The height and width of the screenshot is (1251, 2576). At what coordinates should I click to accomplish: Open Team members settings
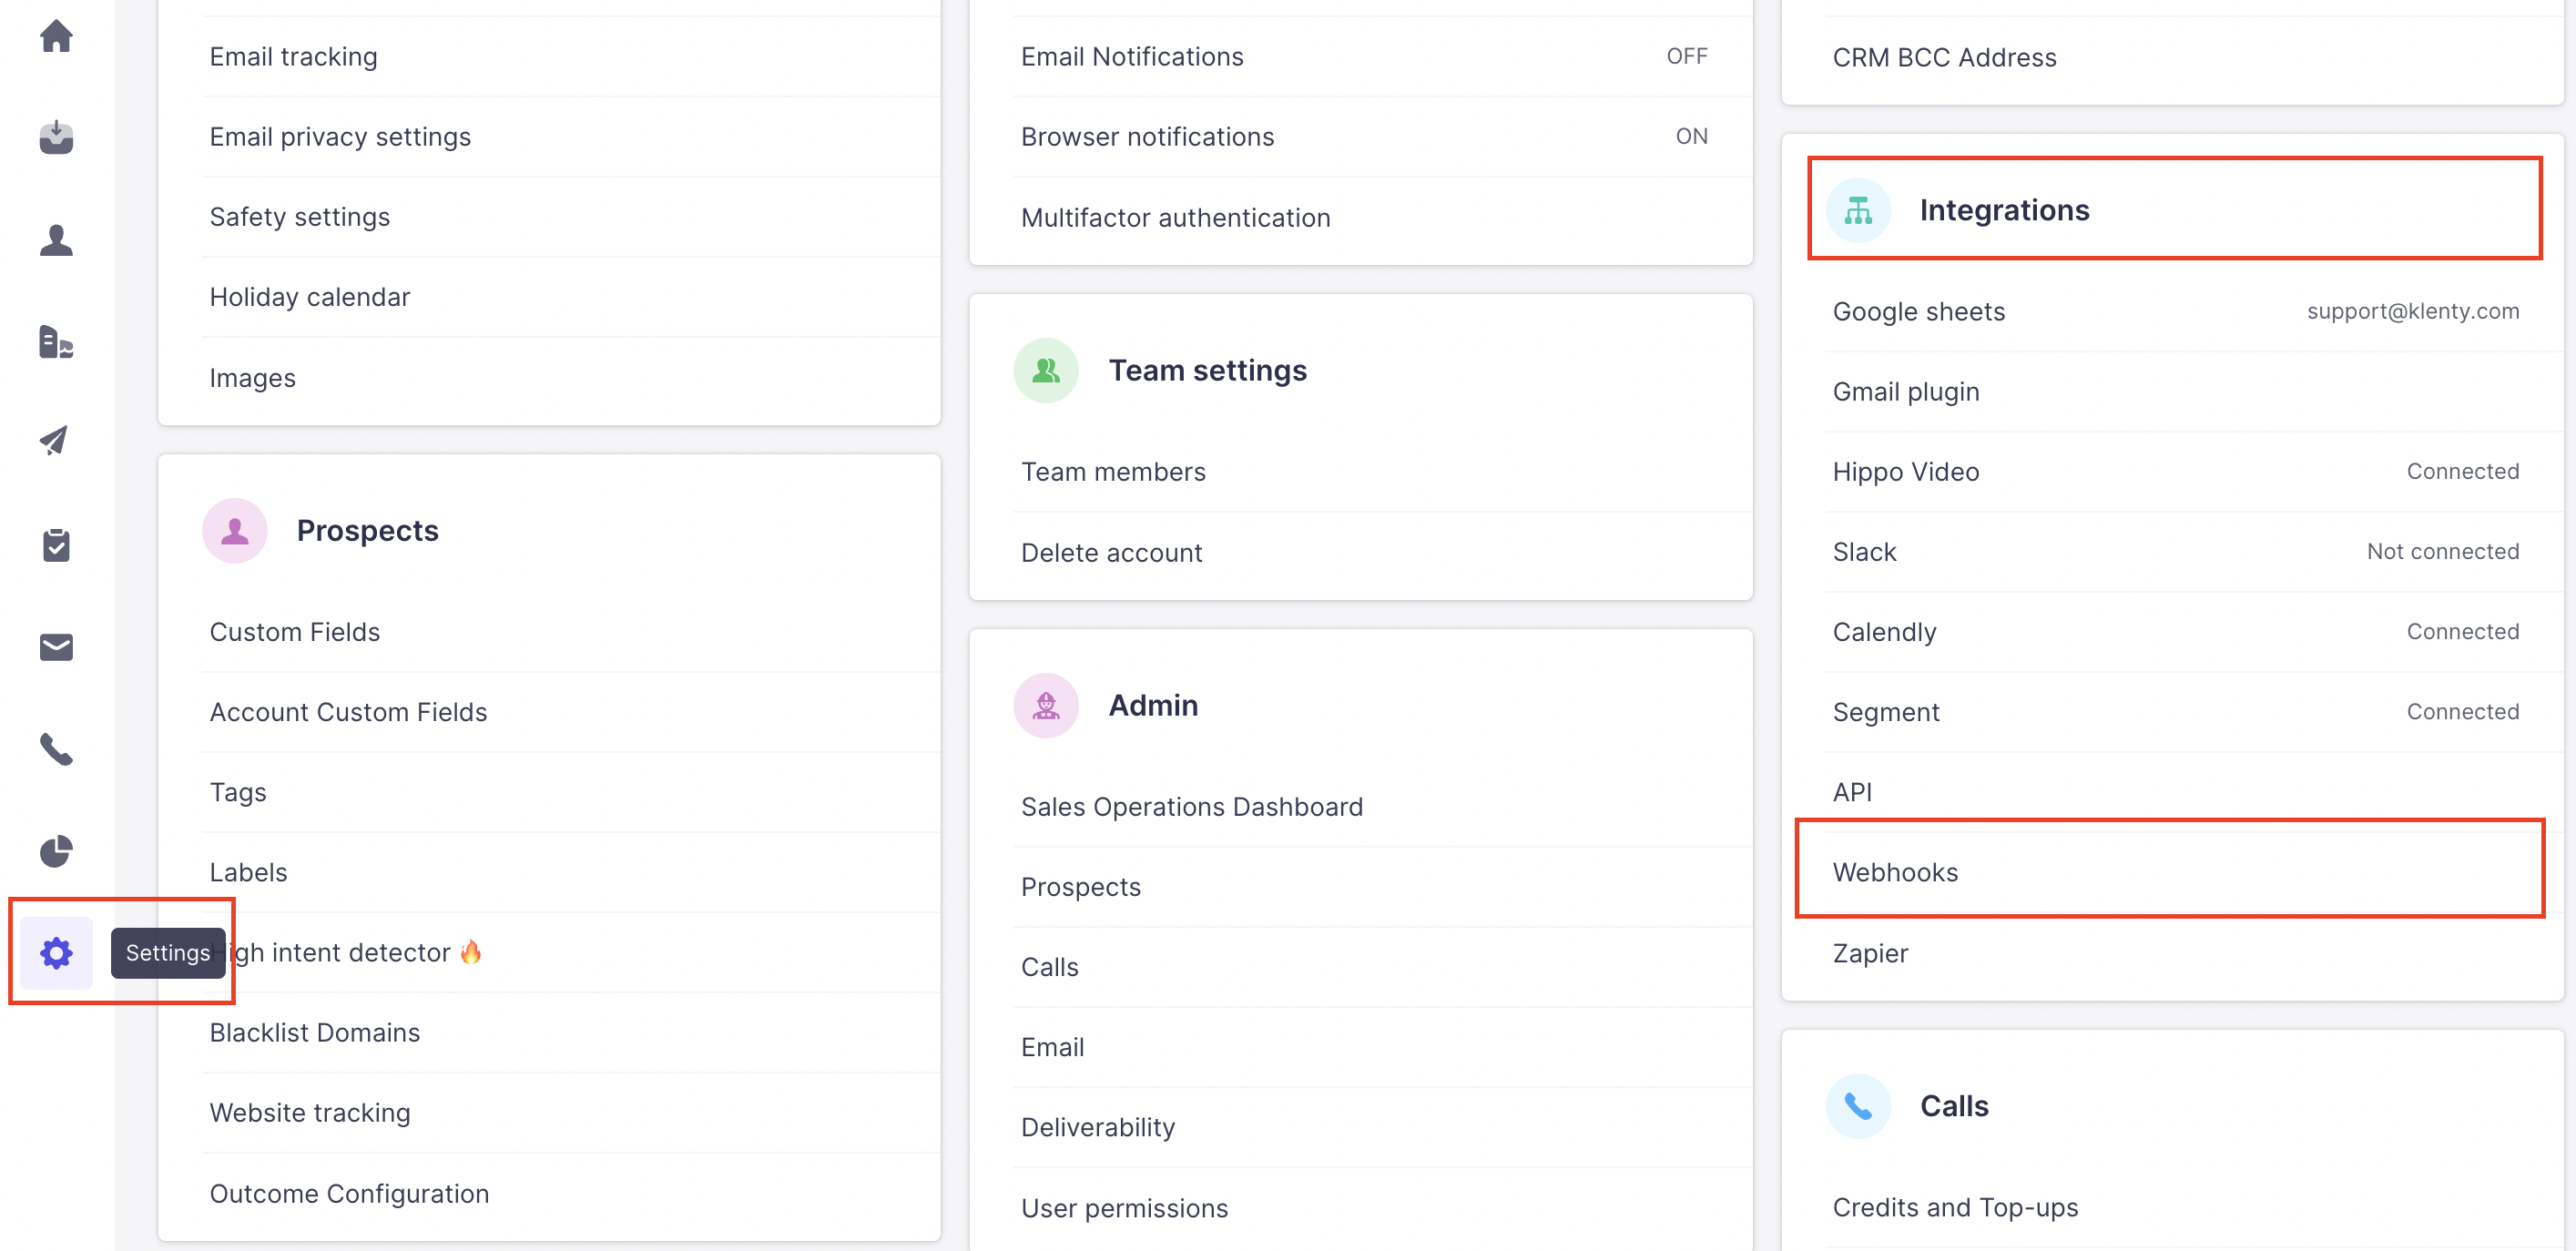pos(1113,472)
